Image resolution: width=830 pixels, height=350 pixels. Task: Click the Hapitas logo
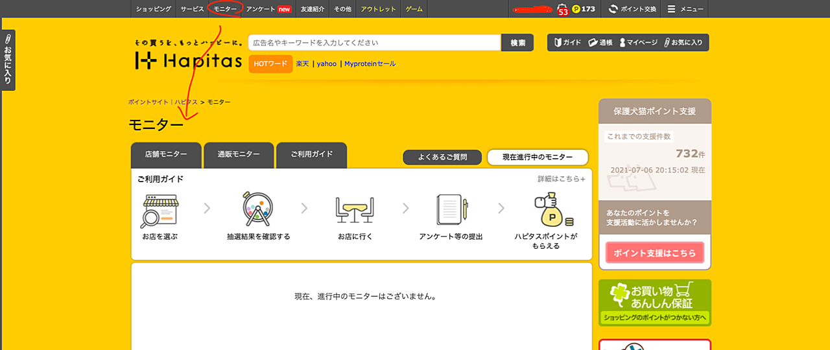(x=188, y=60)
